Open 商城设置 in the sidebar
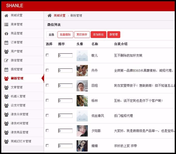Image resolution: width=176 pixels, height=154 pixels. coord(23,15)
